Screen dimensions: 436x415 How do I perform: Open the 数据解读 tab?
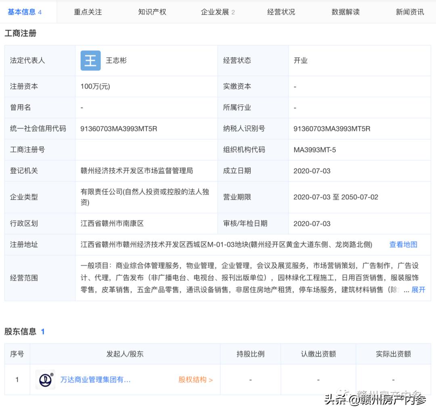click(x=345, y=12)
